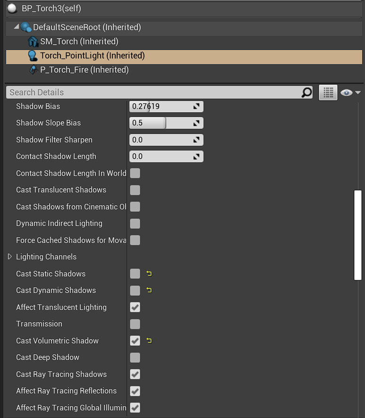This screenshot has height=418, width=365.
Task: Open the property matrix grid view icon
Action: 328,92
